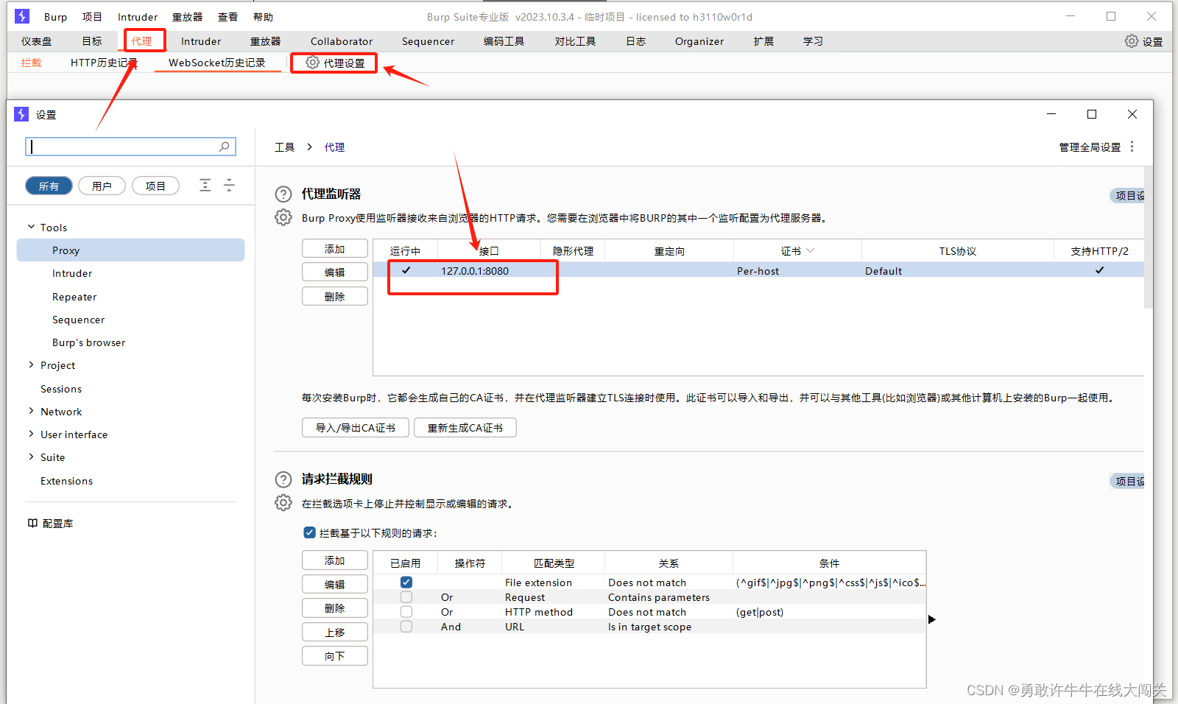
Task: Select the 拦截 sub-tab
Action: [31, 63]
